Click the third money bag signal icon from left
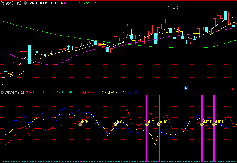The height and width of the screenshot is (163, 237). pyautogui.click(x=147, y=124)
